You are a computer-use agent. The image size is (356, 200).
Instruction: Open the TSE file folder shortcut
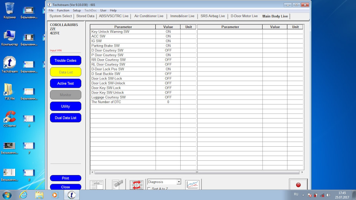point(10,91)
